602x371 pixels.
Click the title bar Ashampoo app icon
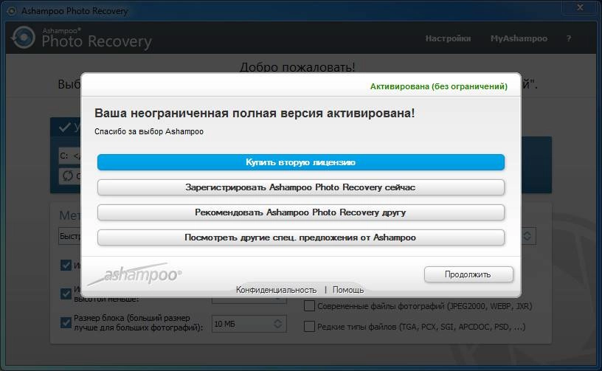point(12,11)
